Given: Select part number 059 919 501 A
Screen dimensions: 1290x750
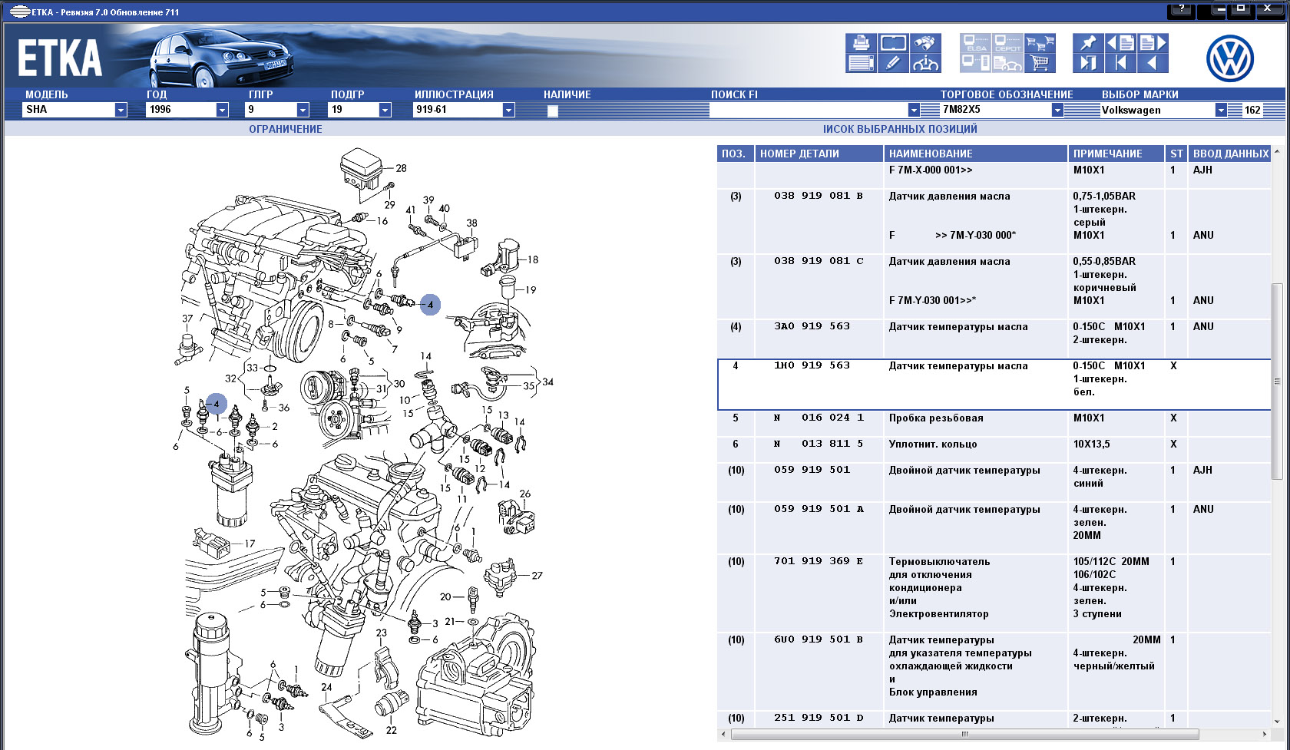Looking at the screenshot, I should (819, 509).
